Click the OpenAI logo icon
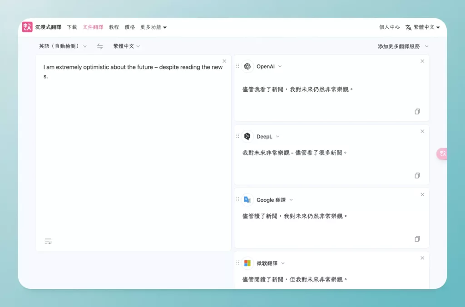Screen dimensions: 465x307 point(247,66)
